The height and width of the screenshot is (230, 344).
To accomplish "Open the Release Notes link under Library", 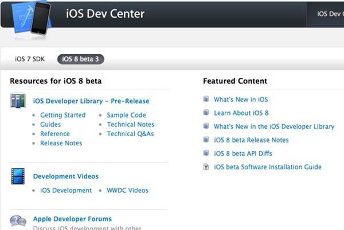I will [x=61, y=143].
